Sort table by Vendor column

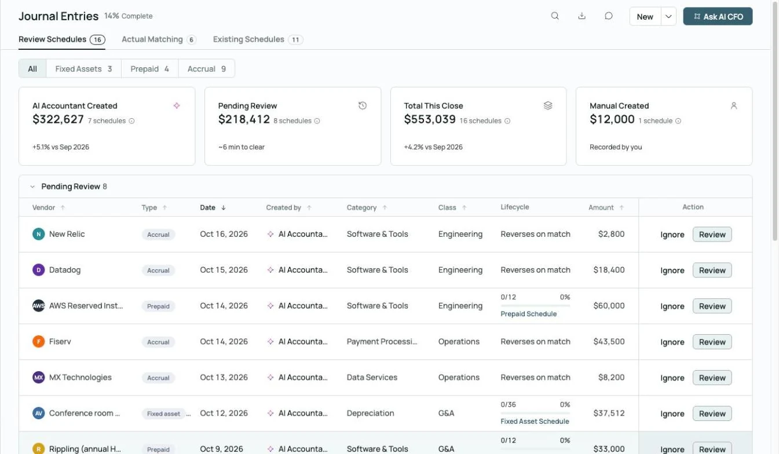click(x=49, y=207)
